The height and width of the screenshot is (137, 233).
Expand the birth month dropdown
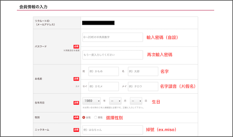[x=115, y=101]
